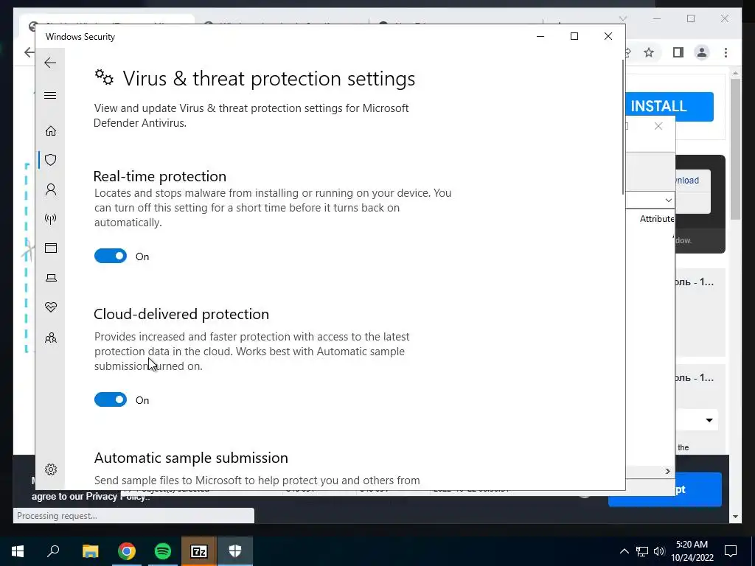Open the Home page in the sidebar
Viewport: 755px width, 566px height.
51,131
